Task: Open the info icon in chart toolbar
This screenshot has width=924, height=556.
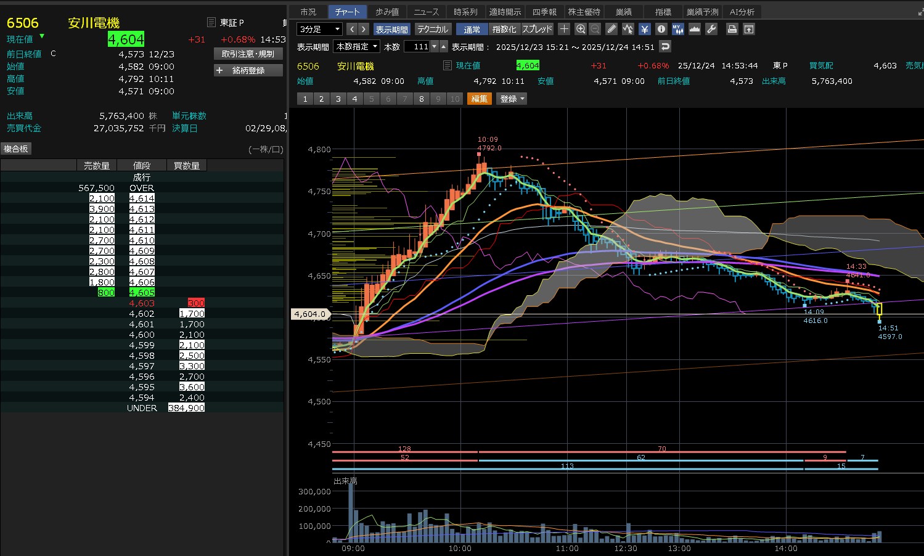Action: pos(661,29)
